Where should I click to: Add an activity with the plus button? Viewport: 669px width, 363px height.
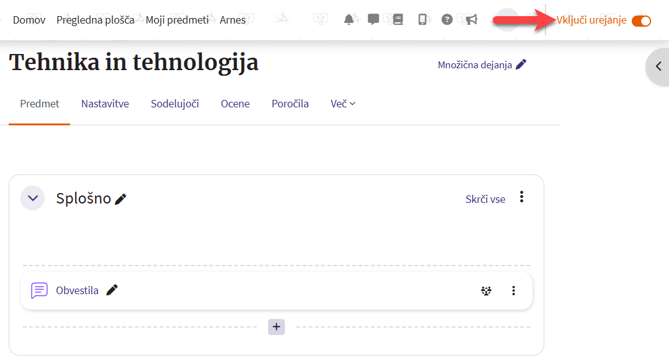point(276,327)
